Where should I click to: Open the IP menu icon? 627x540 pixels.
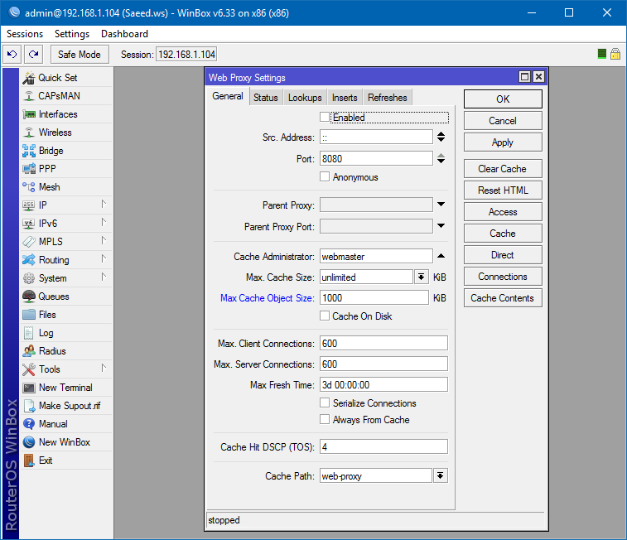tap(29, 205)
